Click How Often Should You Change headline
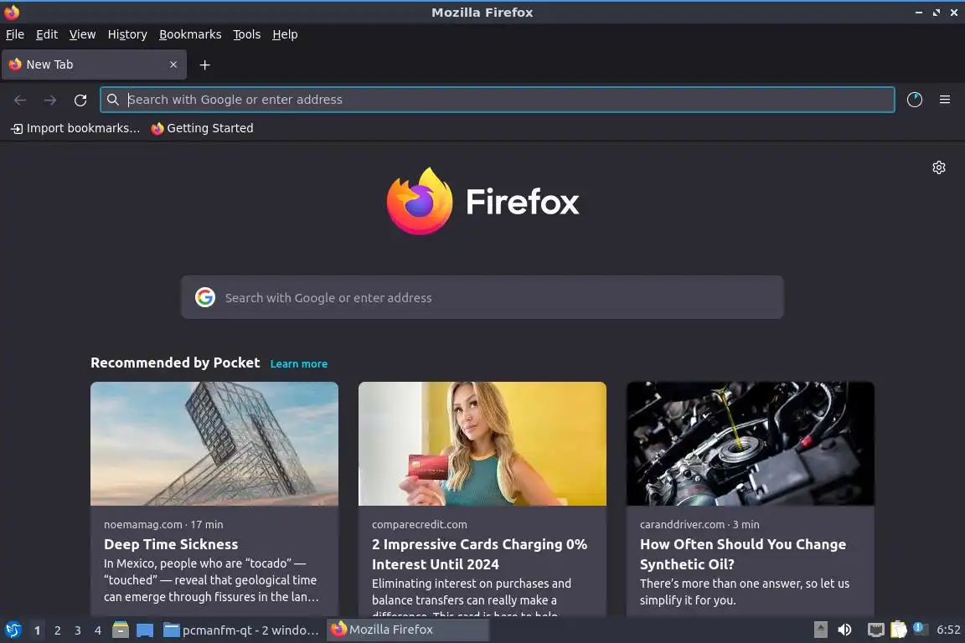This screenshot has height=643, width=965. 743,553
